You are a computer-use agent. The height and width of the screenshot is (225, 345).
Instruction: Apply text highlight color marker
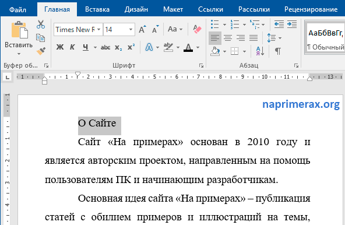[168, 47]
